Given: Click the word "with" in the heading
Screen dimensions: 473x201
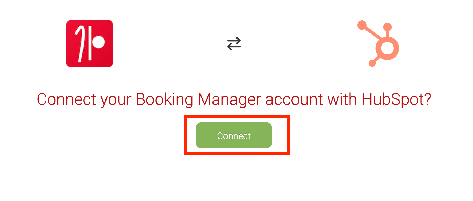Looking at the screenshot, I should click(x=342, y=99).
